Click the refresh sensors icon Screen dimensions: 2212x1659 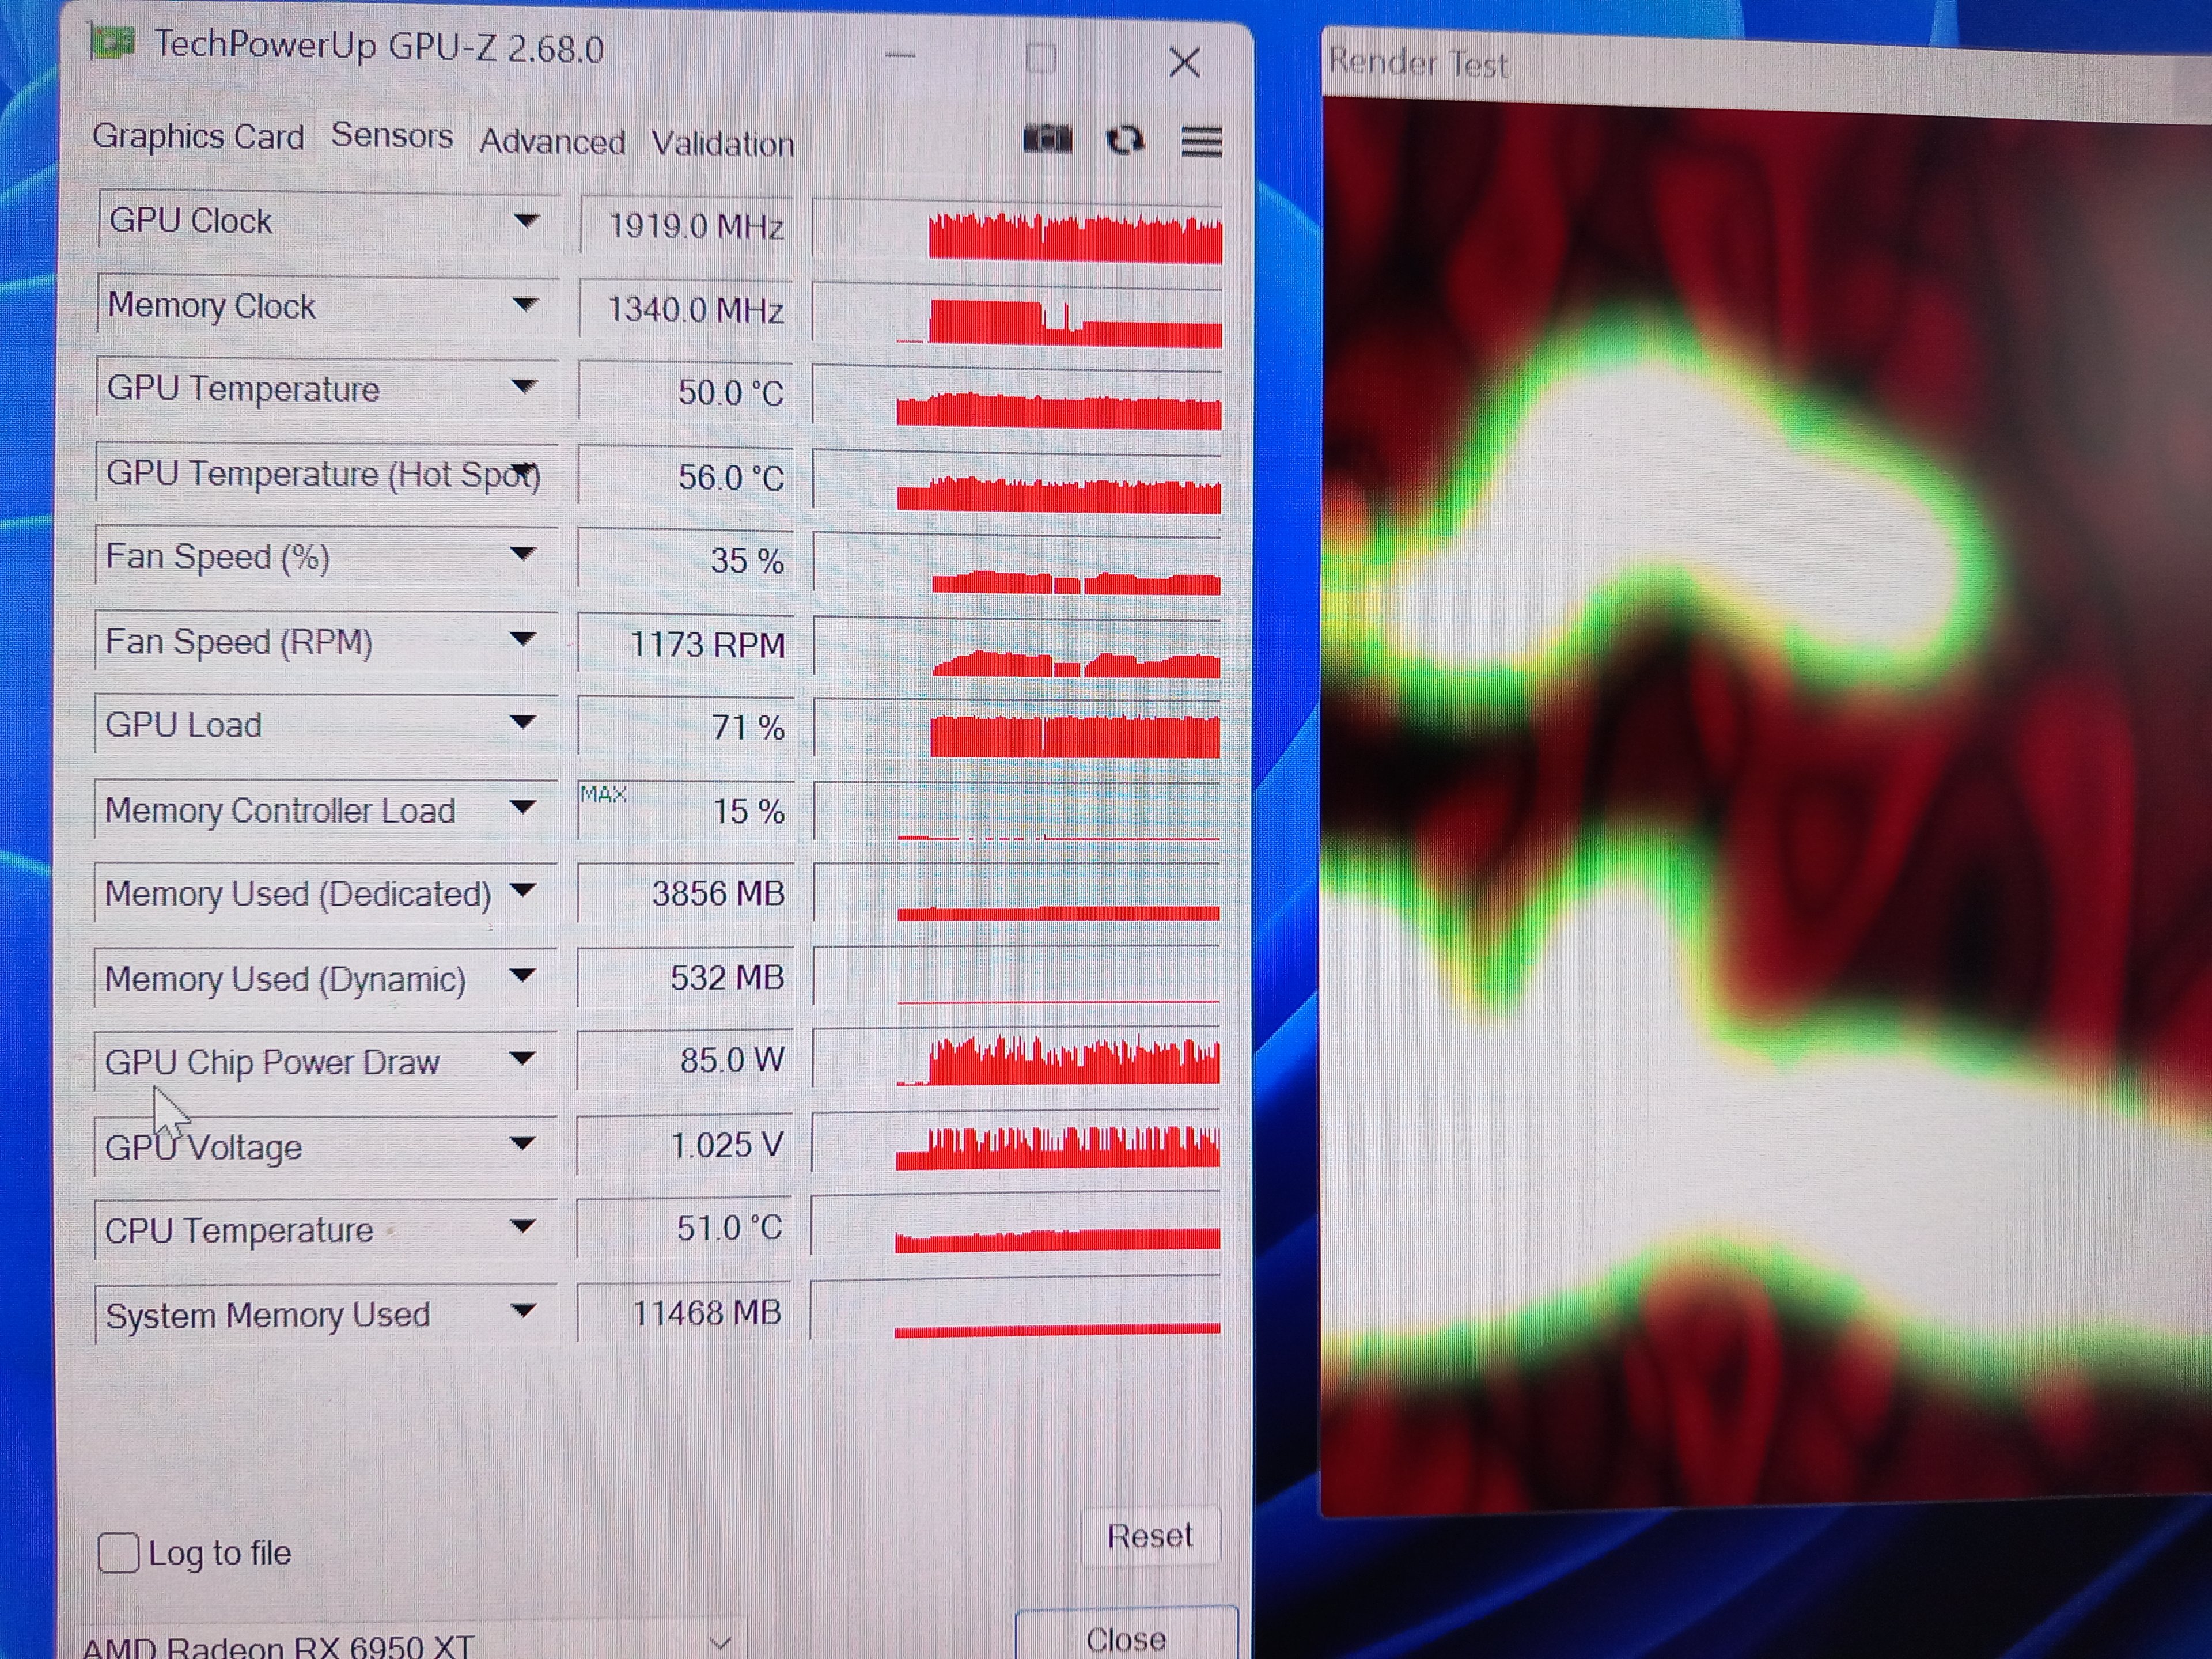(1125, 140)
